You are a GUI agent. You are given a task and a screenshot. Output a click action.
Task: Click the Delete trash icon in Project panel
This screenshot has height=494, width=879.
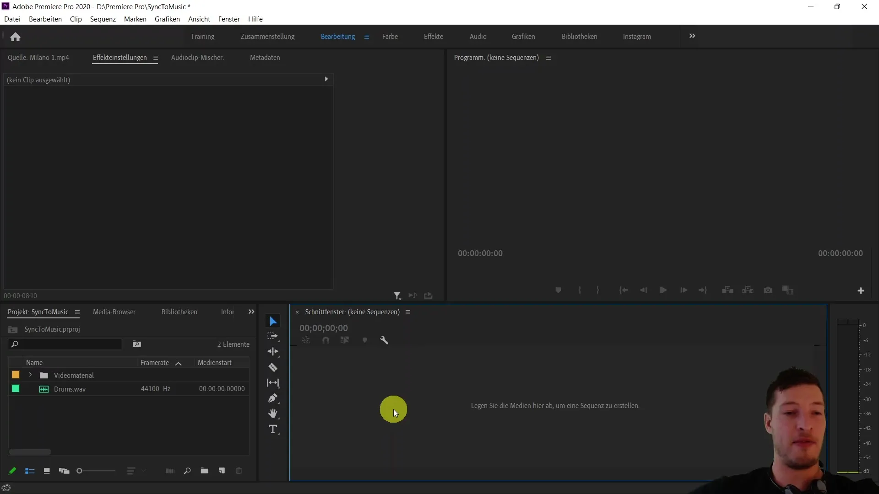coord(239,471)
